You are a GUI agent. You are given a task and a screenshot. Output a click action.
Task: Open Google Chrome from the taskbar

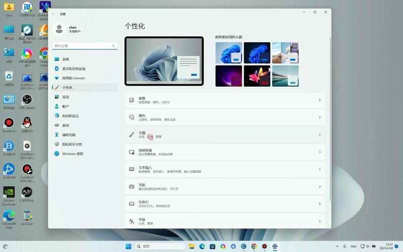coord(254,246)
